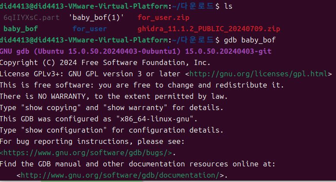Open the gnu.org/software/gdb/bugs link
Screen dimensions: 336x182
86,153
